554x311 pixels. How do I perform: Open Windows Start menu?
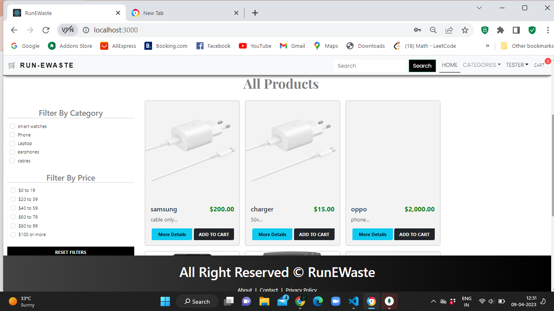tap(165, 301)
